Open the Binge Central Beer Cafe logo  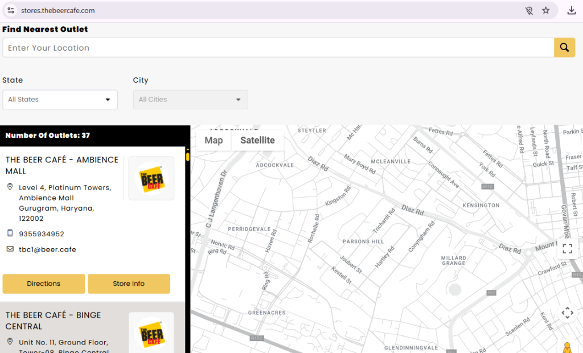pos(151,333)
